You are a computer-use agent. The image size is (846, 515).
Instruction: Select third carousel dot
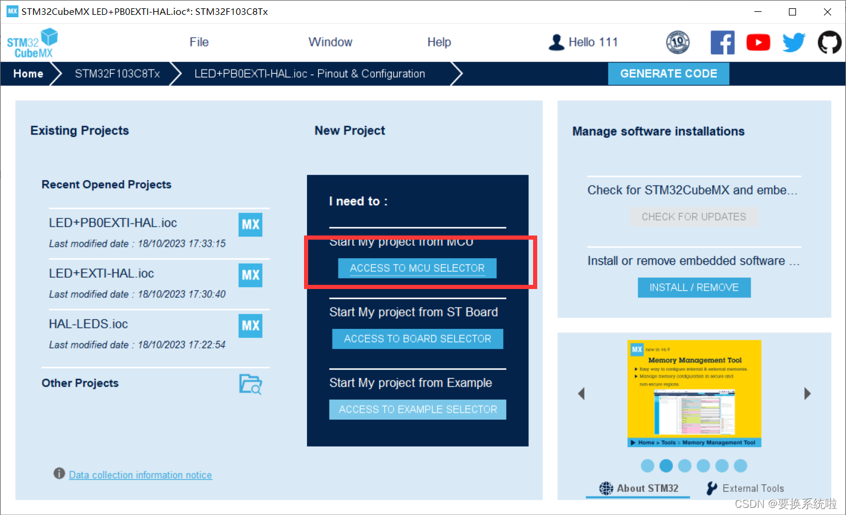coord(685,466)
